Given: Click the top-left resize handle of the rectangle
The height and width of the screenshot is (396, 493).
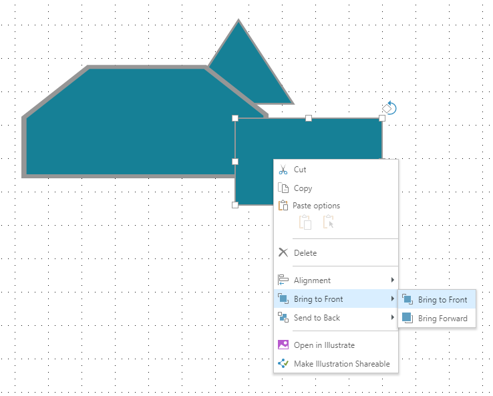Looking at the screenshot, I should pyautogui.click(x=235, y=118).
